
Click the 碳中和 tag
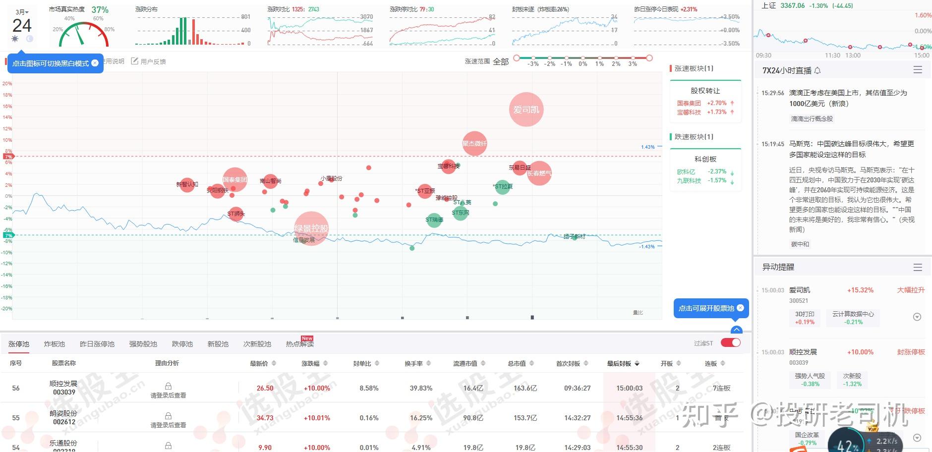point(800,244)
